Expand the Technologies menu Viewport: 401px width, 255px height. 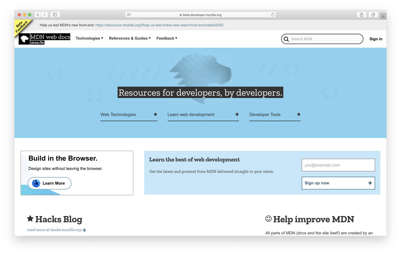pyautogui.click(x=89, y=38)
